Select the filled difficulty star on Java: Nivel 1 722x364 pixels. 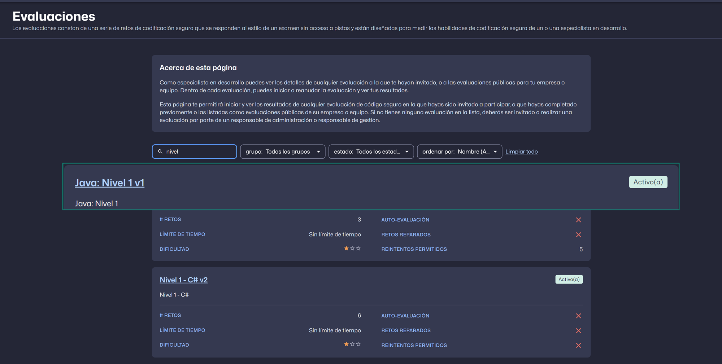[346, 248]
